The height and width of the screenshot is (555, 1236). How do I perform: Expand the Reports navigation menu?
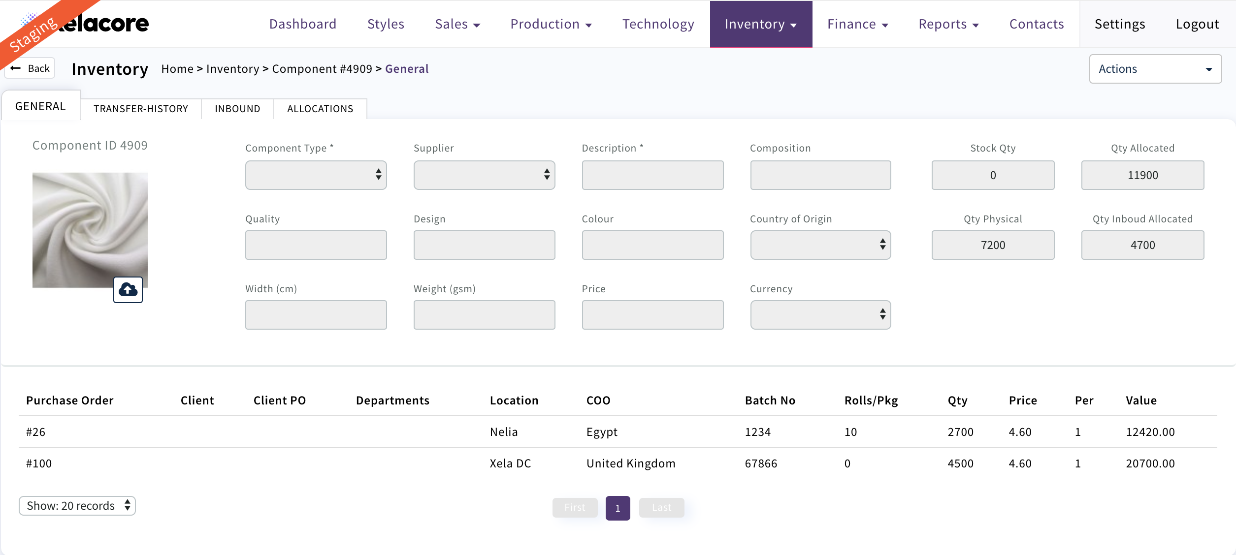(x=948, y=24)
